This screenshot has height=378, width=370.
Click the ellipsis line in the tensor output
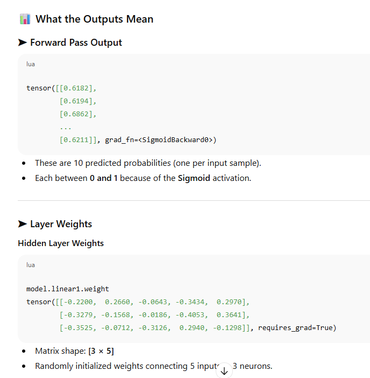click(x=66, y=127)
